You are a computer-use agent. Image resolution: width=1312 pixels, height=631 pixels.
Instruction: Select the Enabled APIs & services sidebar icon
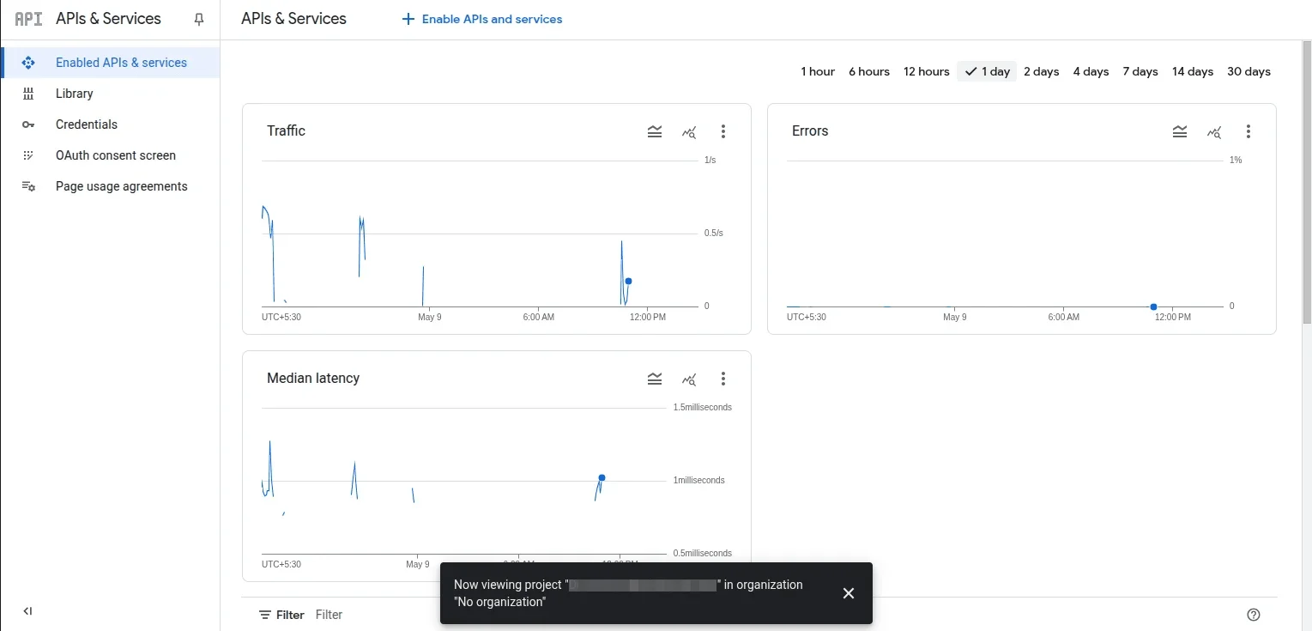(x=28, y=62)
